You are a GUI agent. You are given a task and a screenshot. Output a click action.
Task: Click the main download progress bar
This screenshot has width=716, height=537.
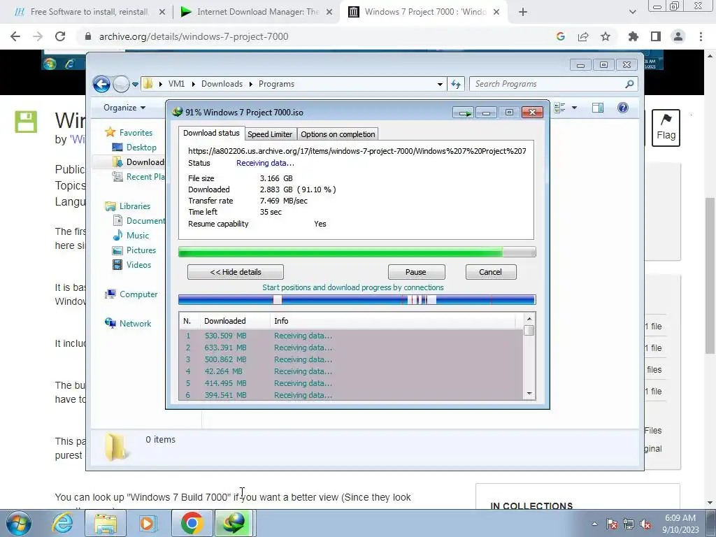[357, 252]
